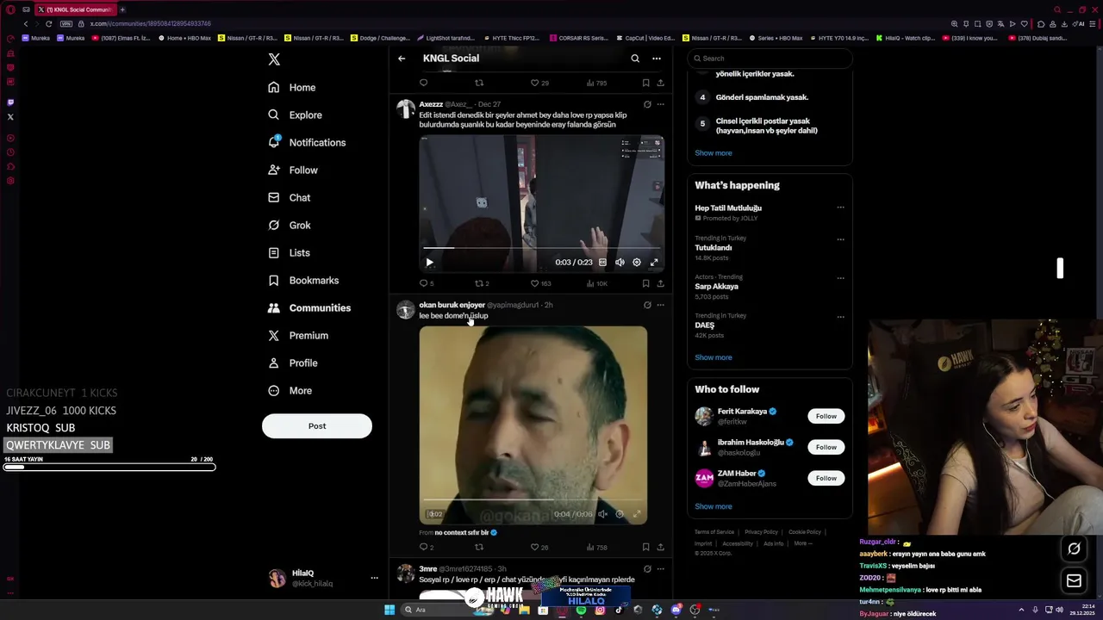Go back using the KNGL Social arrow
Viewport: 1103px width, 620px height.
[x=402, y=59]
